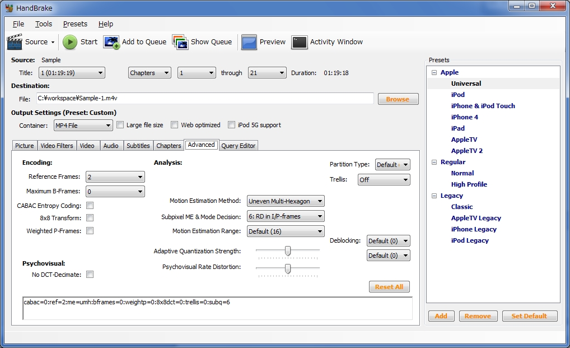This screenshot has height=348, width=570.
Task: Toggle Weighted P-Frames checkbox
Action: [90, 231]
